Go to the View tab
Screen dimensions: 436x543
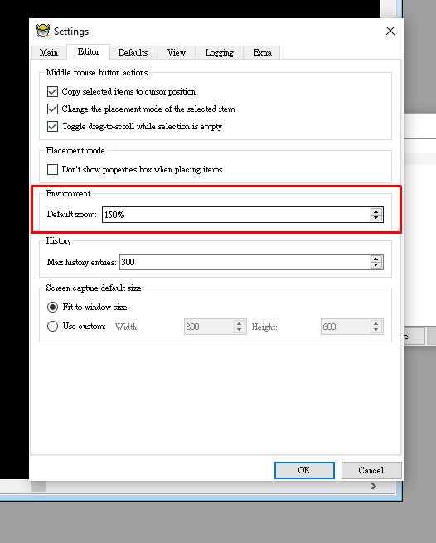[177, 52]
